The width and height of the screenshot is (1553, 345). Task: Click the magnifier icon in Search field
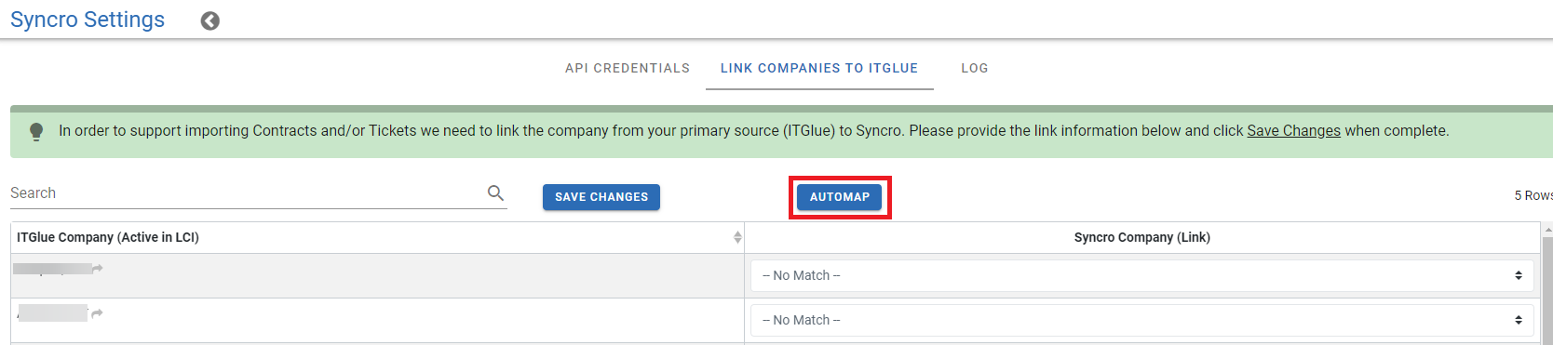point(495,192)
